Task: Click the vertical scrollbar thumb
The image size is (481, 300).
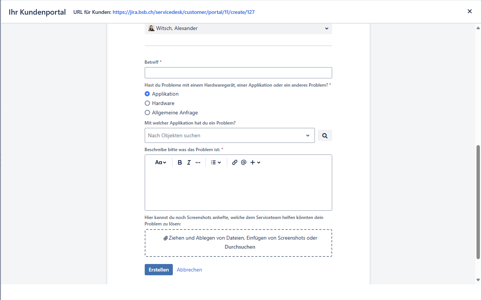Action: 478,202
